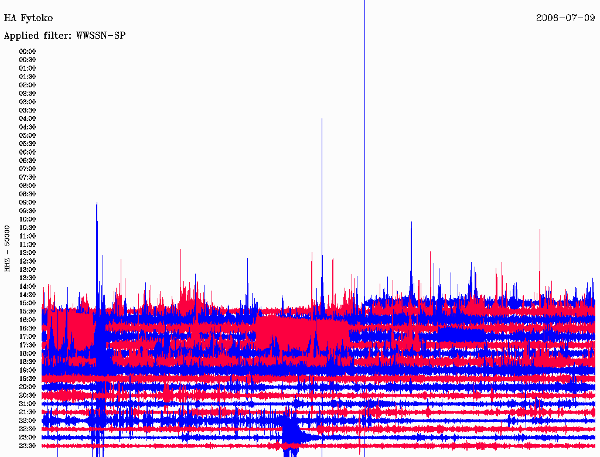This screenshot has width=600, height=457.
Task: Select the 01:30 time label
Action: pos(27,77)
